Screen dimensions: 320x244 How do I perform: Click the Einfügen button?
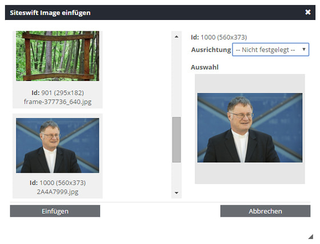[55, 211]
